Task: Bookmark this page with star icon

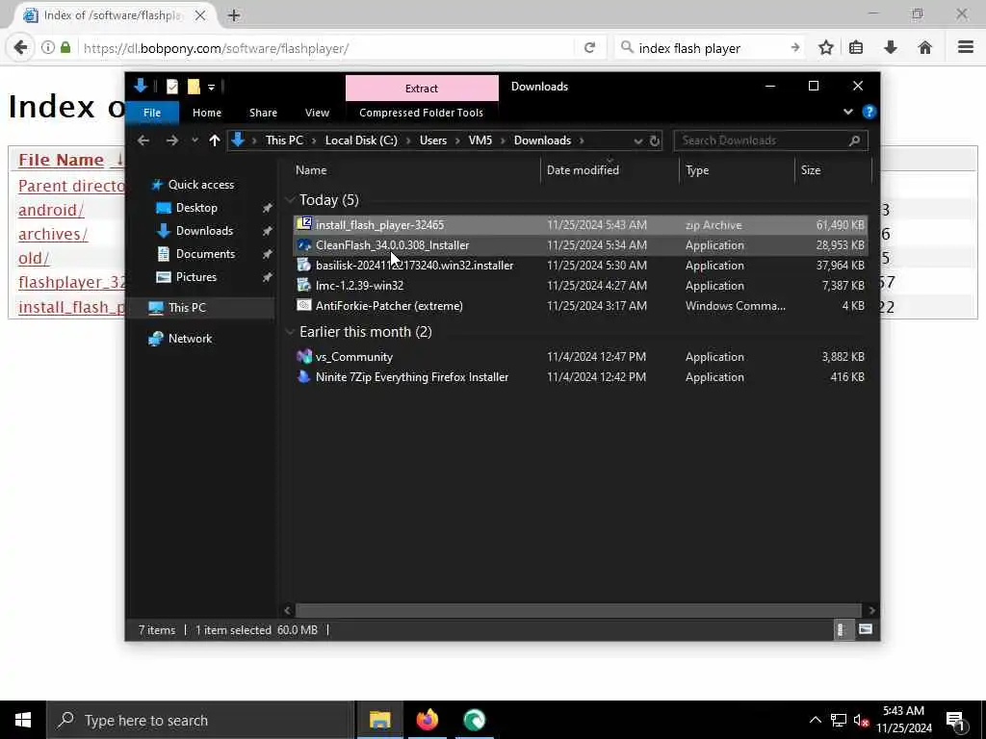Action: click(x=826, y=48)
